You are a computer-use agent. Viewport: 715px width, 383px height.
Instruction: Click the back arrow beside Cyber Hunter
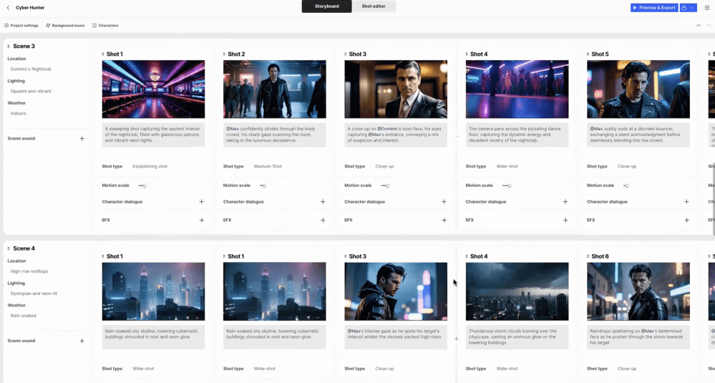pos(7,7)
